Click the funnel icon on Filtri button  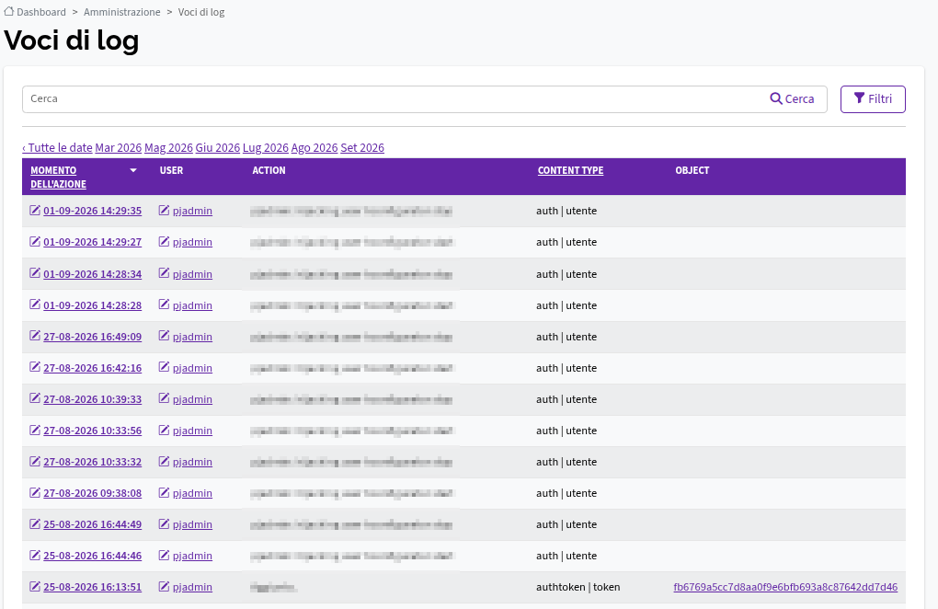859,98
